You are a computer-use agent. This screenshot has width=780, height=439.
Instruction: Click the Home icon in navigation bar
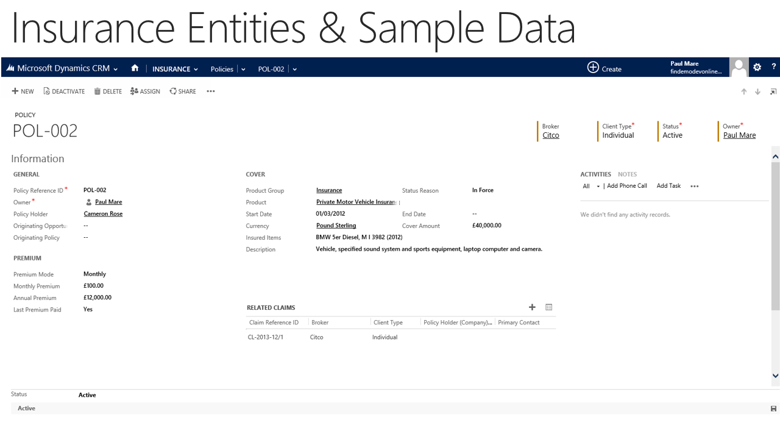click(135, 68)
